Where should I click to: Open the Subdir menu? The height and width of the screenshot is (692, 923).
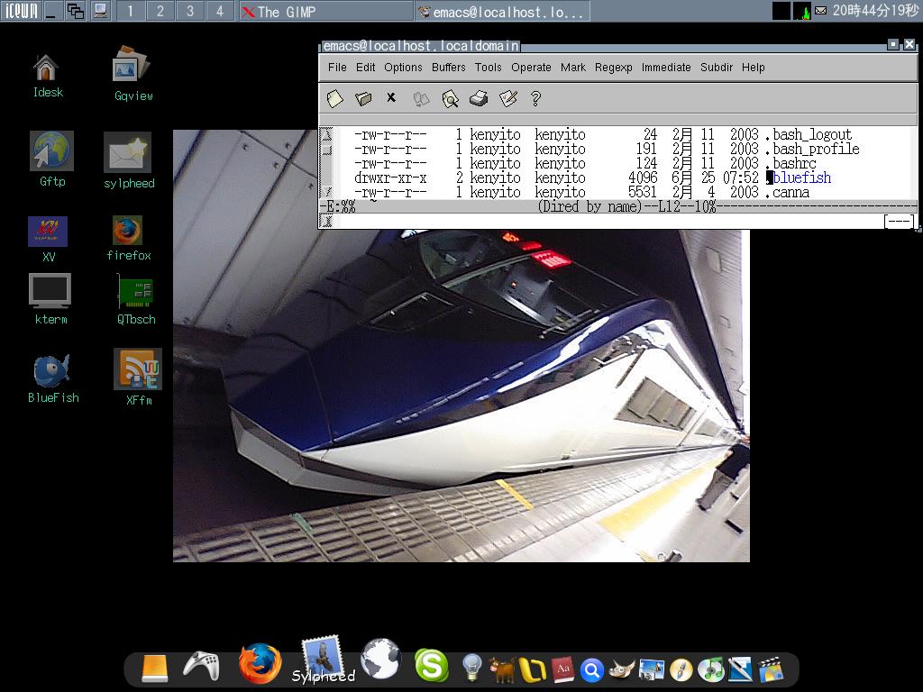tap(716, 68)
